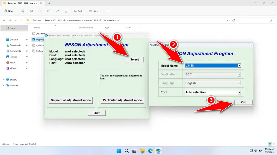Close the model selection dialog
Viewport: 277px width, 155px height.
250,45
